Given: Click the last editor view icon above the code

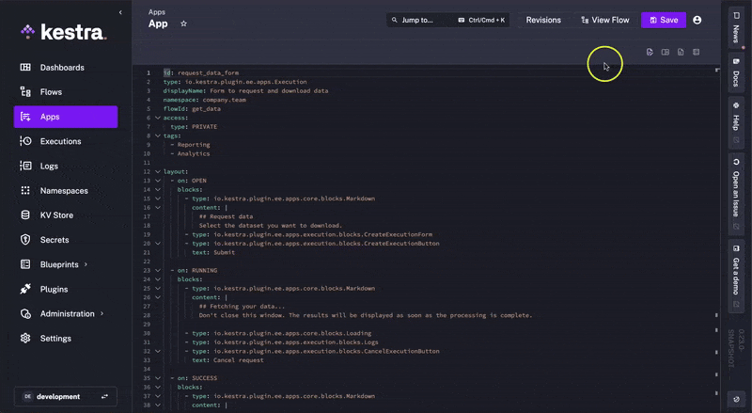Looking at the screenshot, I should pos(696,52).
